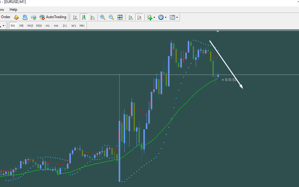This screenshot has height=187, width=299.
Task: Tile chart windows icon
Action: pos(120,17)
